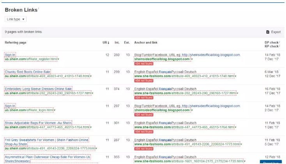Click 404 not found badge in Embroidery row

pyautogui.click(x=144, y=98)
